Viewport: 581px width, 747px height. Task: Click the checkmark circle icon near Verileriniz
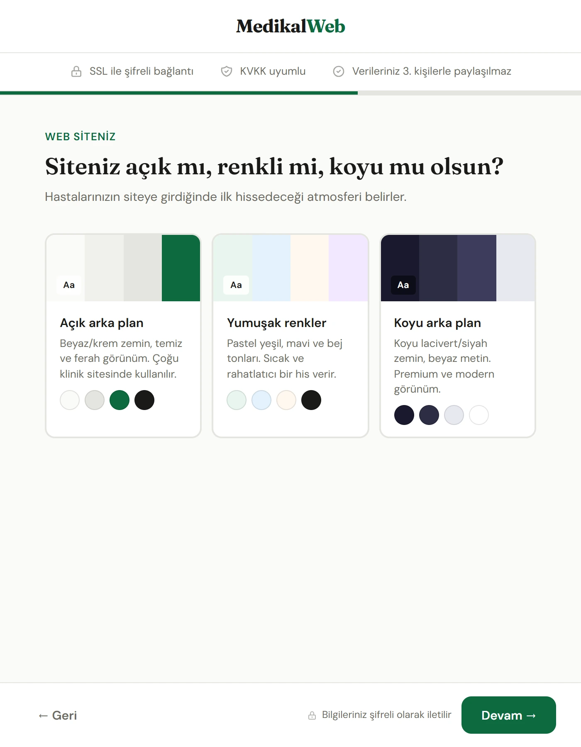(339, 71)
